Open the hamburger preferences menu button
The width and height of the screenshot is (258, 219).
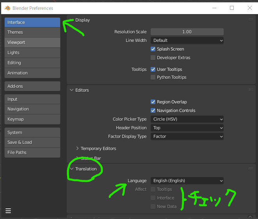[x=8, y=211]
